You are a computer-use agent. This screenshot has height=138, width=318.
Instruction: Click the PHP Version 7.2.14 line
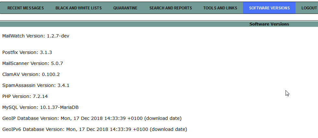[x=25, y=96]
